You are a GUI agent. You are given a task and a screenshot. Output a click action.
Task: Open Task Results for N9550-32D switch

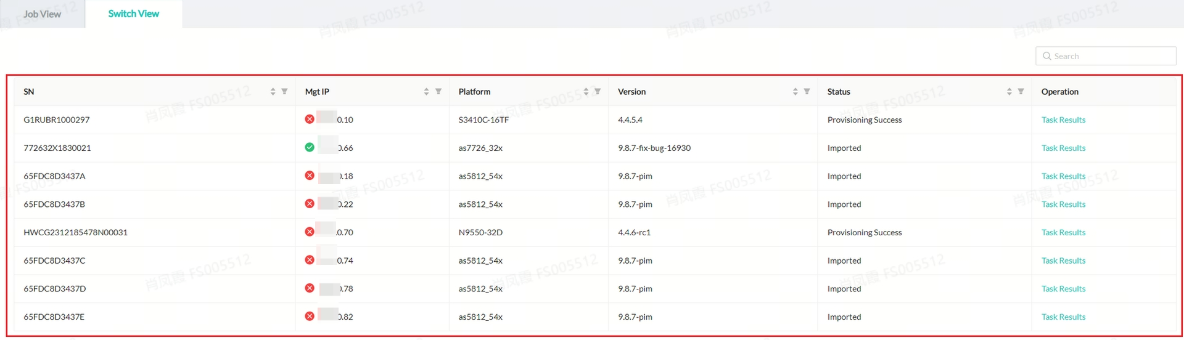click(1063, 233)
